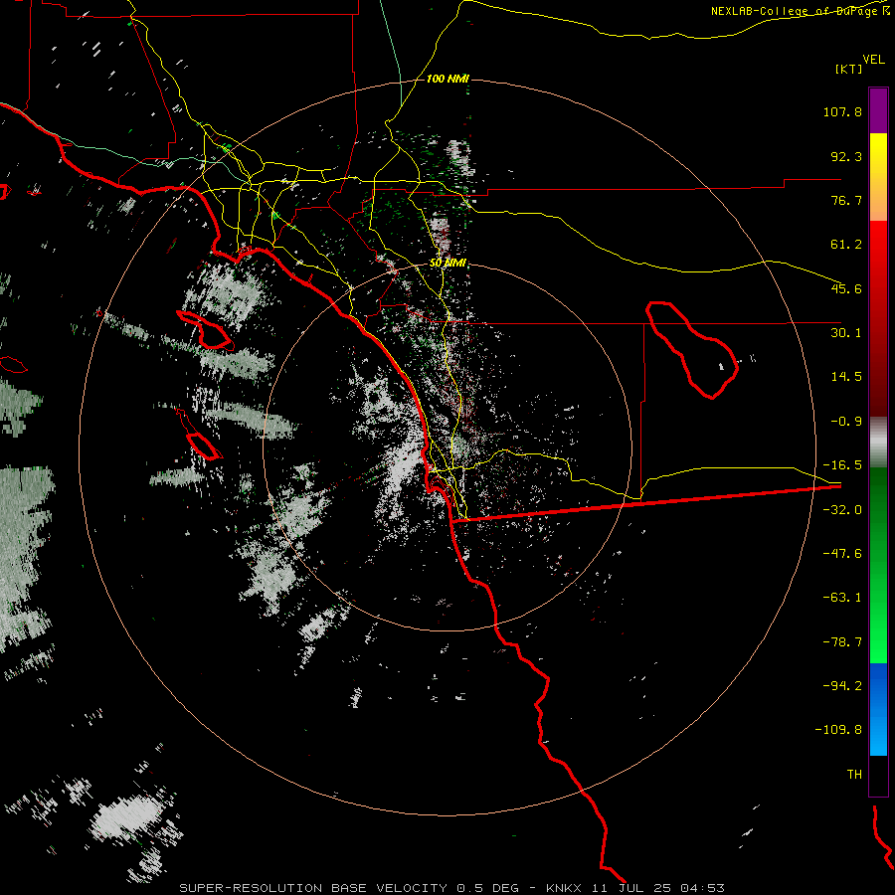This screenshot has width=895, height=895.
Task: Click the Santa Catalina Island outline
Action: tap(205, 330)
